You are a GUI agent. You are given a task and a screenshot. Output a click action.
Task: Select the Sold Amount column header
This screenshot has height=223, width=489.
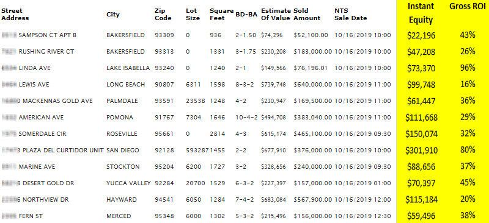(x=307, y=14)
